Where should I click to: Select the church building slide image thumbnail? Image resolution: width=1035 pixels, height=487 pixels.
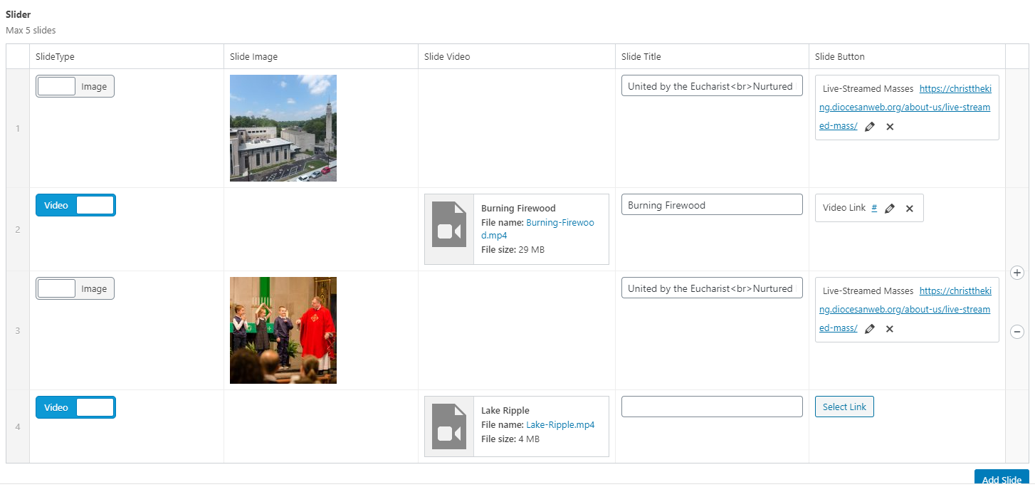[x=283, y=128]
